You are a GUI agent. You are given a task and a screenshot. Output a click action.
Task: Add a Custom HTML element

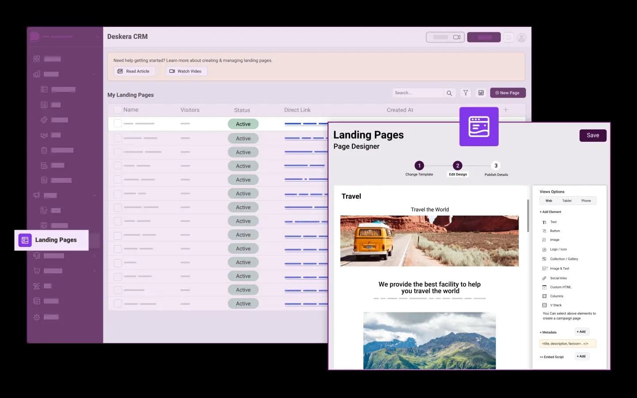click(x=557, y=287)
